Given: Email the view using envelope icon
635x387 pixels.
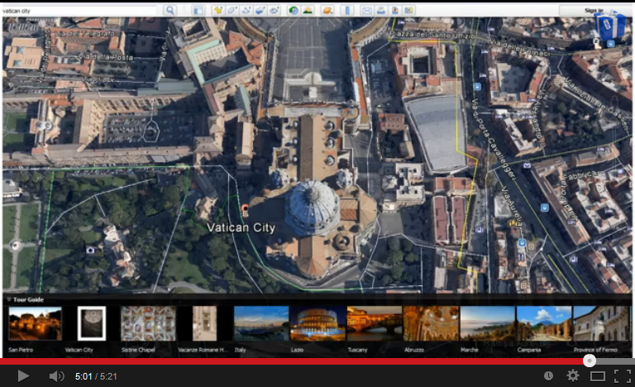Looking at the screenshot, I should [x=366, y=11].
